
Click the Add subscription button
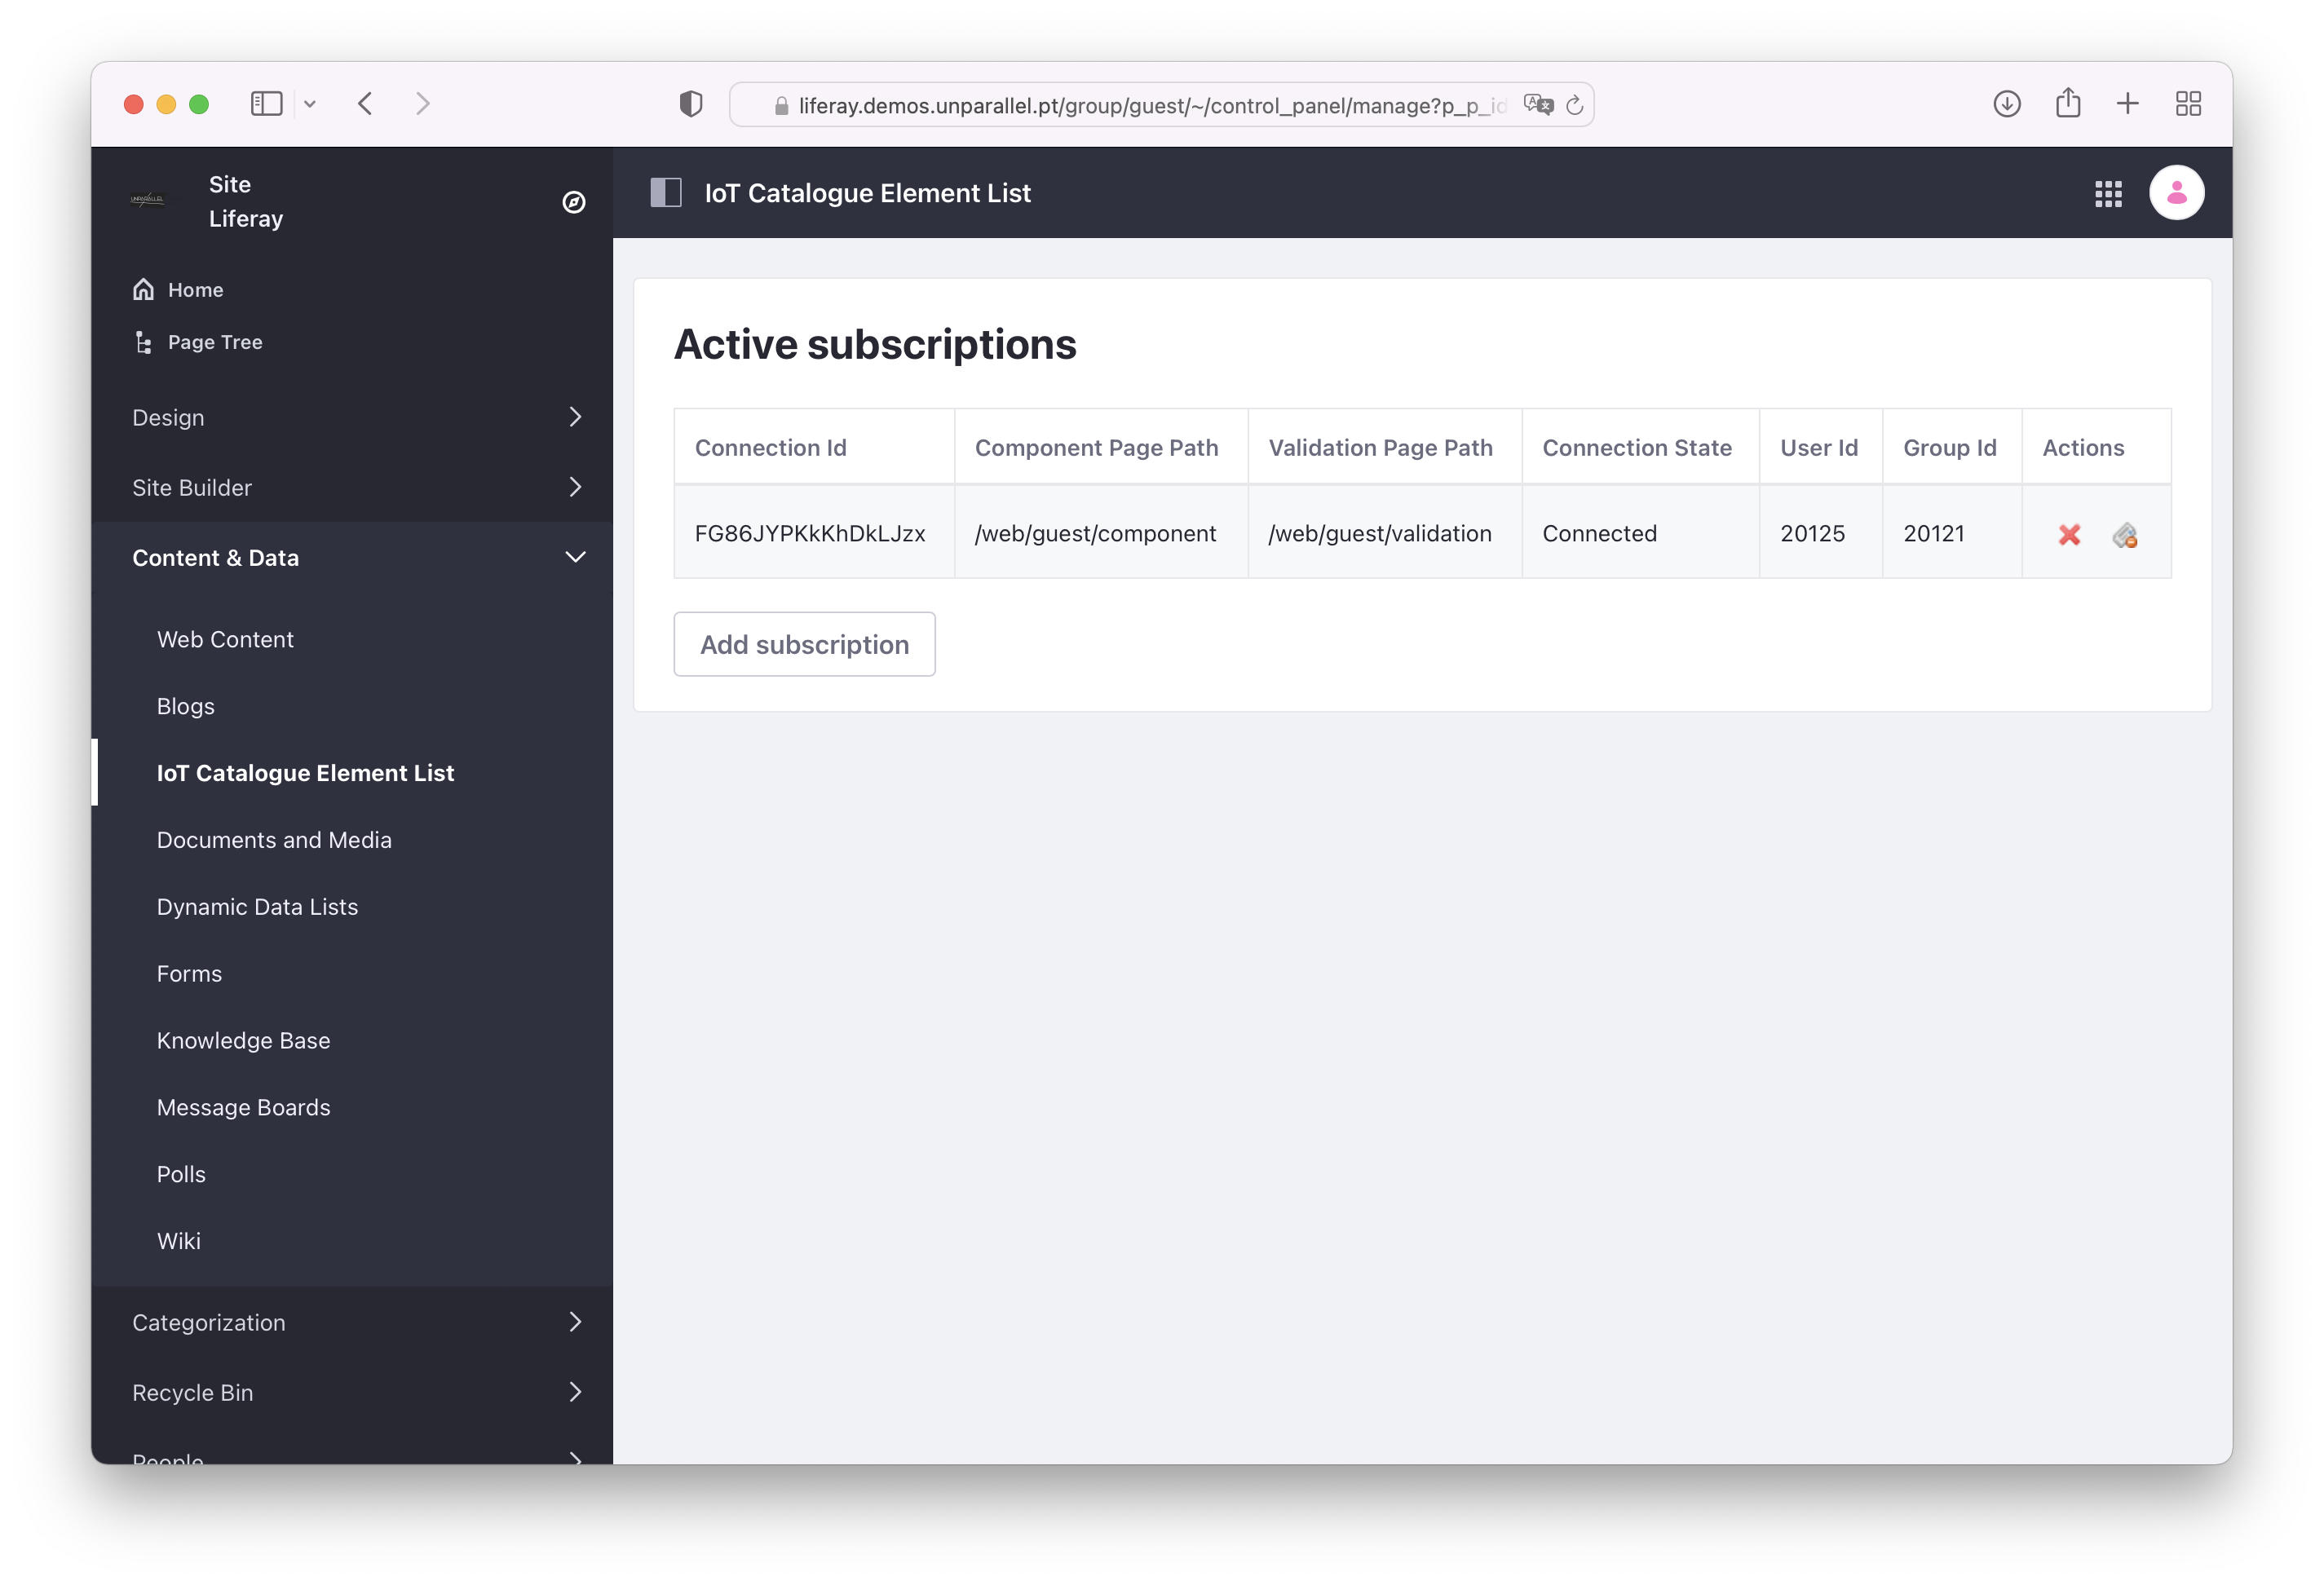(x=803, y=644)
